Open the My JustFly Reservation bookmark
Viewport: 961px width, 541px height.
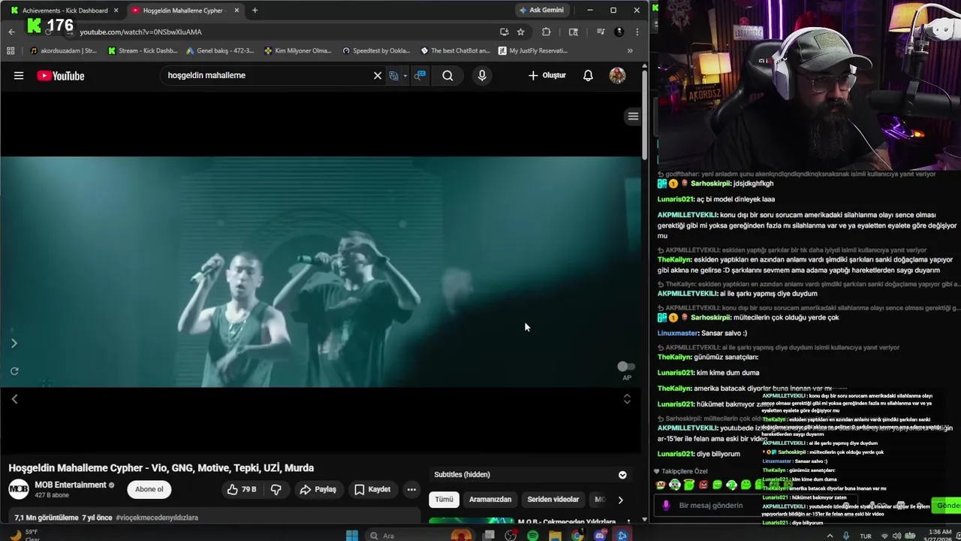(x=532, y=51)
